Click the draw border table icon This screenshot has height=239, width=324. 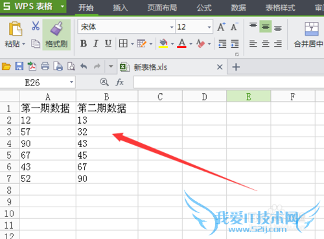[142, 43]
